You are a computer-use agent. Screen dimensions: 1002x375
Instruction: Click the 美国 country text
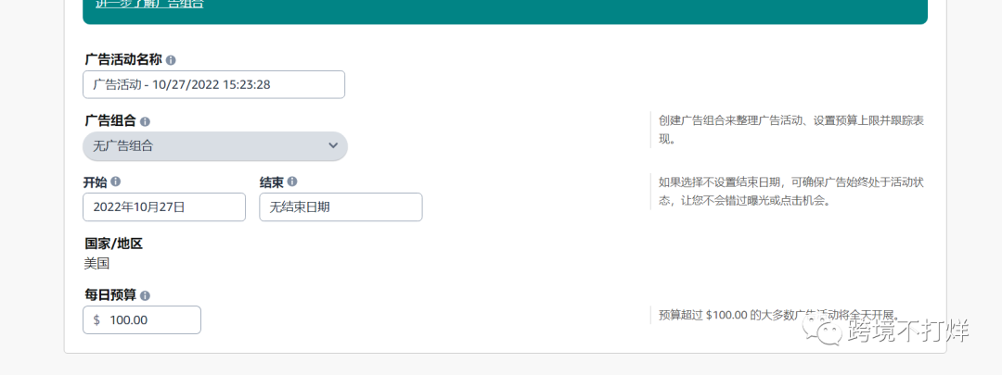97,263
